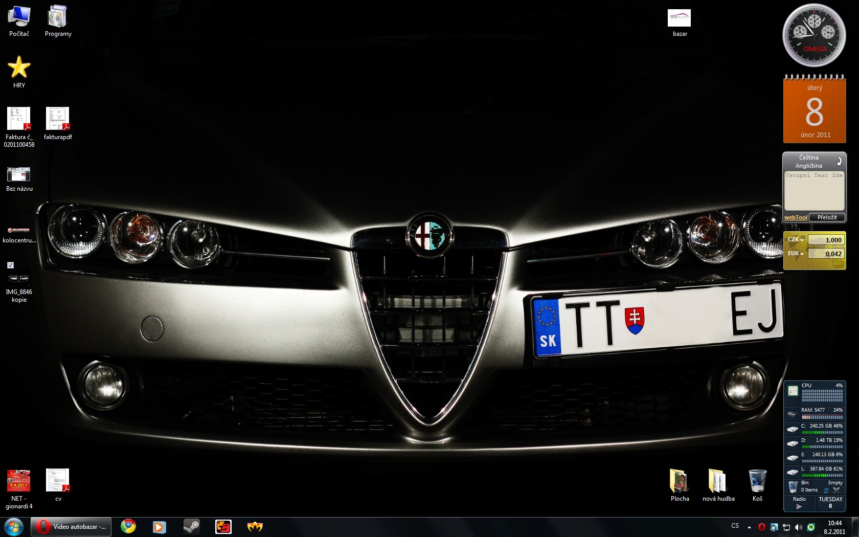Click the volume speaker tray icon
Viewport: 859px width, 537px height.
(x=798, y=527)
